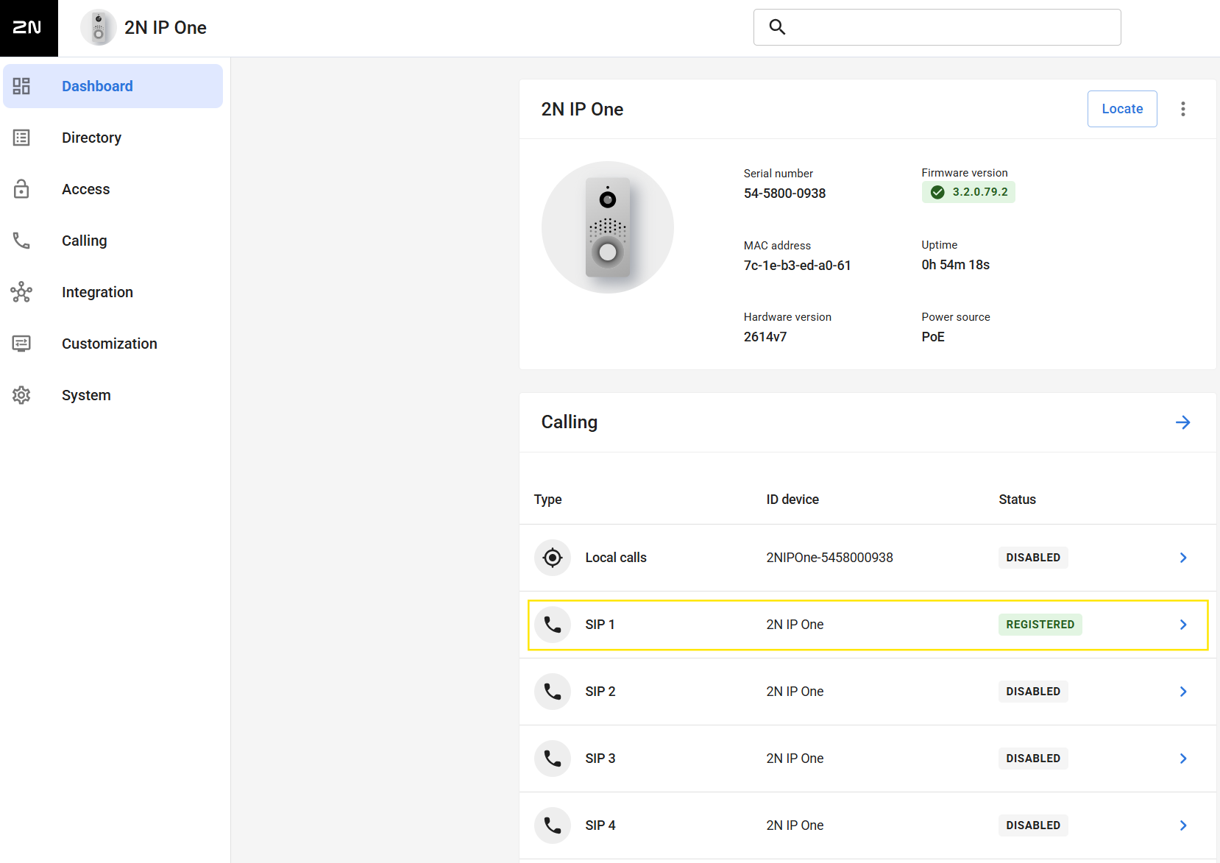Click the 2N logo in the header
This screenshot has width=1220, height=863.
coord(28,28)
